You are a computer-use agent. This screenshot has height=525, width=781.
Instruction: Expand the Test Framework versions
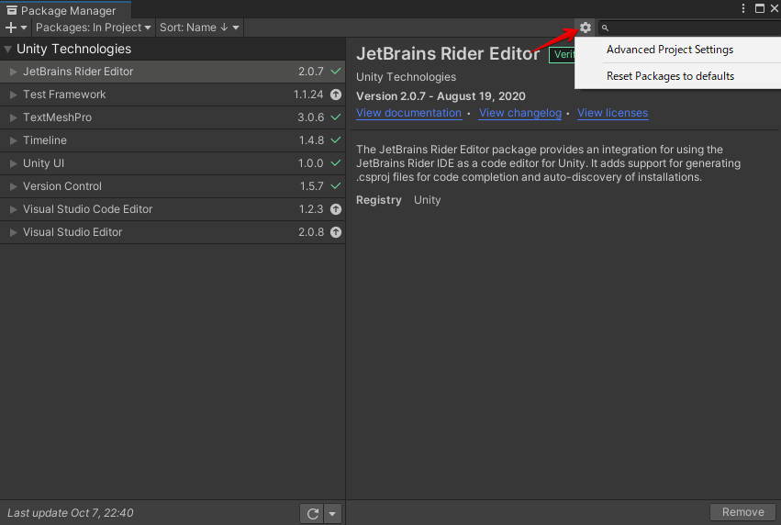click(x=14, y=95)
